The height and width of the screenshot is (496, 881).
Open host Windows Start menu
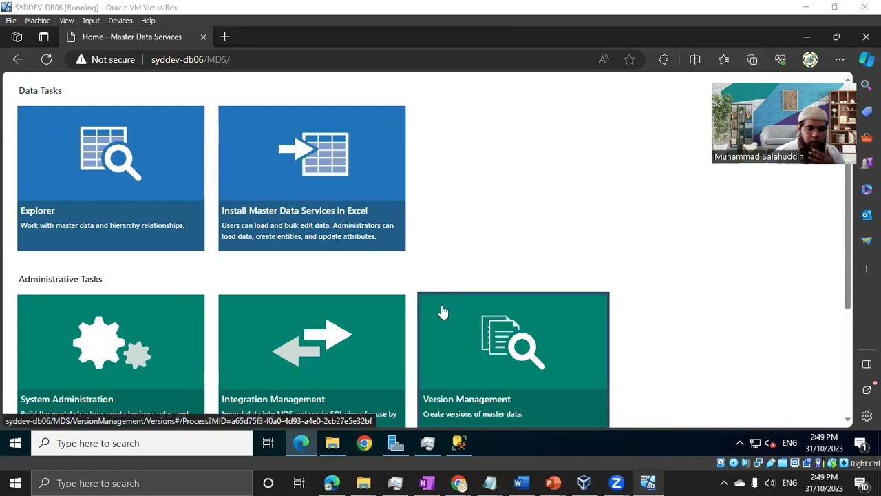point(15,483)
